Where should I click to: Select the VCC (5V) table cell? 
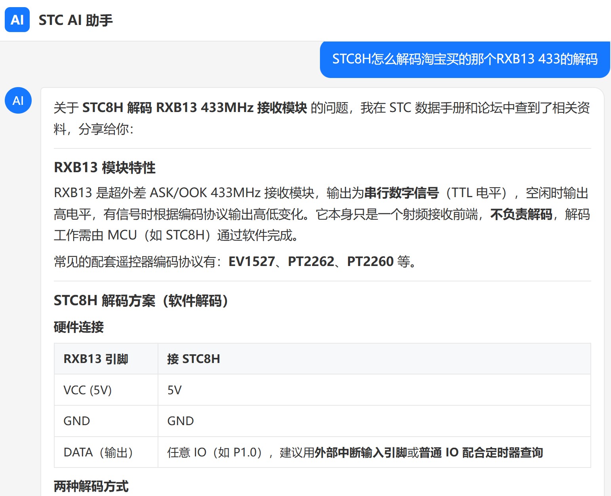(x=106, y=390)
